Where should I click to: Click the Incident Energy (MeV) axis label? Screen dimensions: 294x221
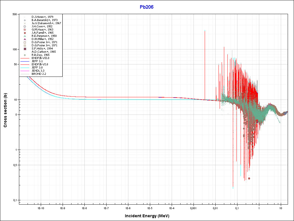pyautogui.click(x=149, y=216)
